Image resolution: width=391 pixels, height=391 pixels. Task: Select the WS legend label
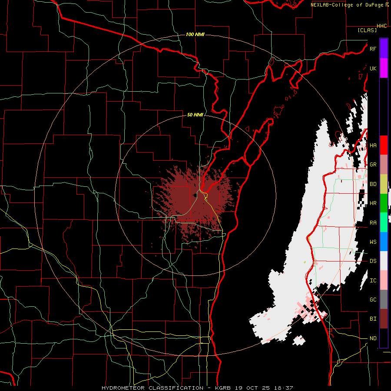pyautogui.click(x=373, y=242)
